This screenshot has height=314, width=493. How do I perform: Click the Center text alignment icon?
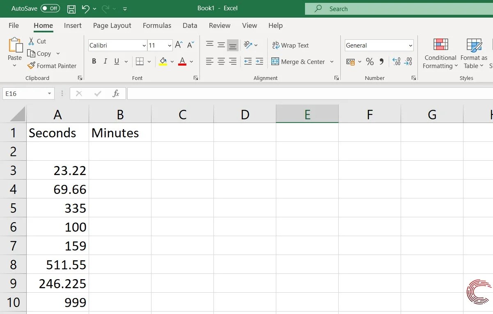[221, 61]
